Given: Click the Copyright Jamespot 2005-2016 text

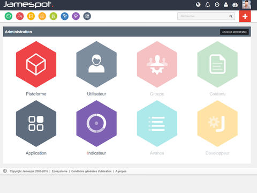Looking at the screenshot, I should 29,171.
